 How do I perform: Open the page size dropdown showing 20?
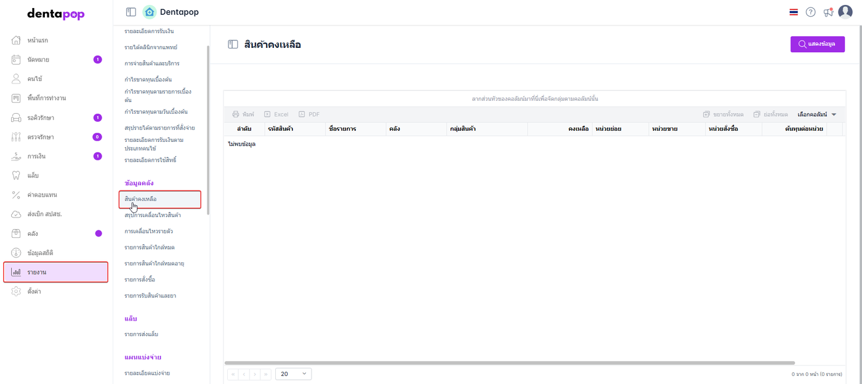click(x=294, y=374)
